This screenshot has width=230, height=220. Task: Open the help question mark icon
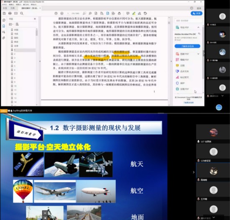(x=192, y=8)
